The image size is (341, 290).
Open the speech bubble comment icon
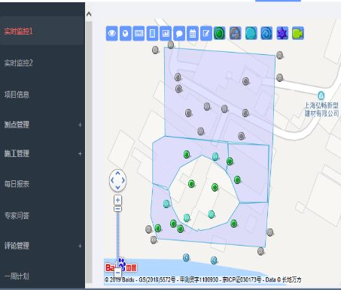click(179, 33)
